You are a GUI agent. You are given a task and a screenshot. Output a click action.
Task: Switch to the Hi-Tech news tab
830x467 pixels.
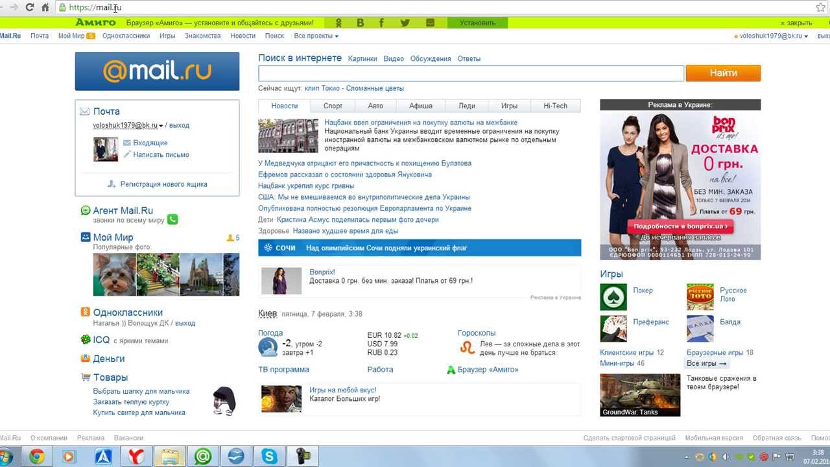pos(555,106)
